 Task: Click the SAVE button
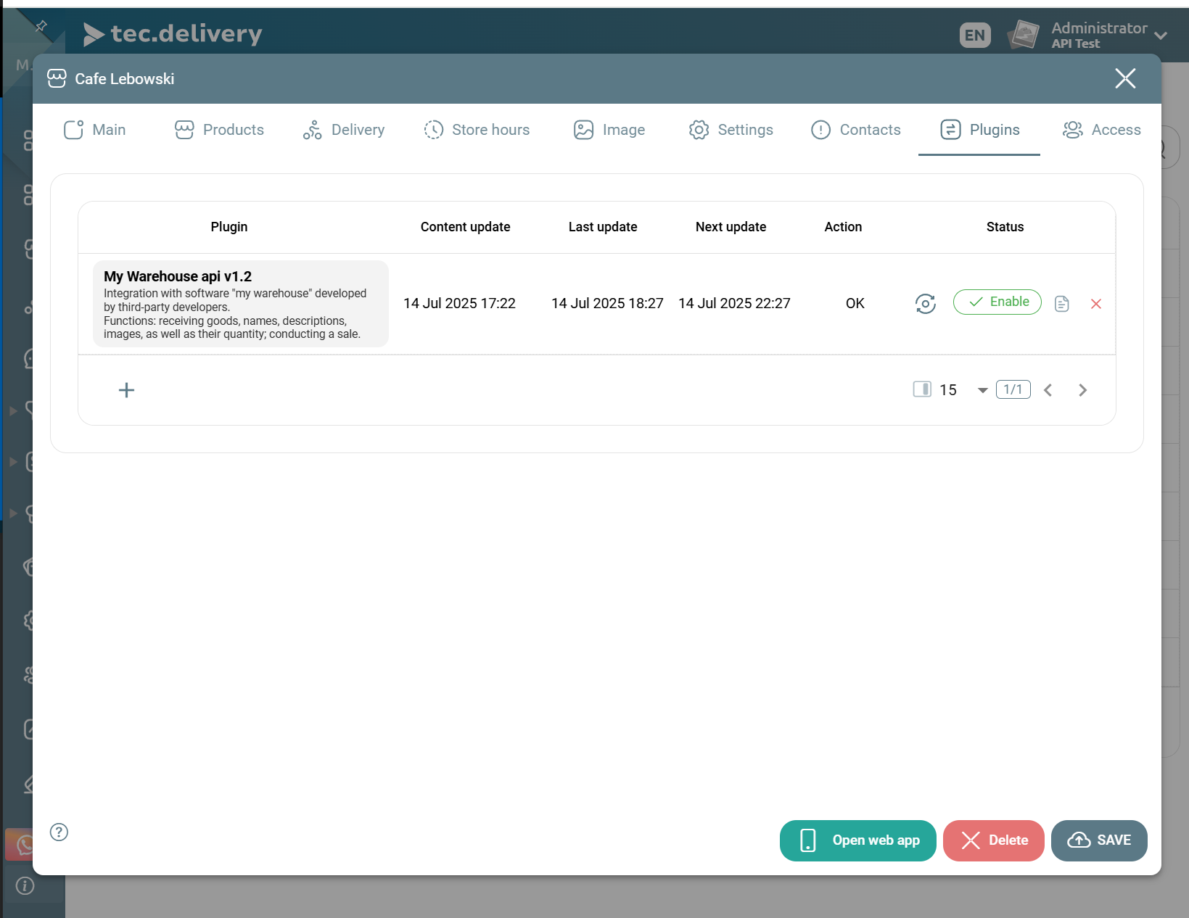click(x=1099, y=840)
